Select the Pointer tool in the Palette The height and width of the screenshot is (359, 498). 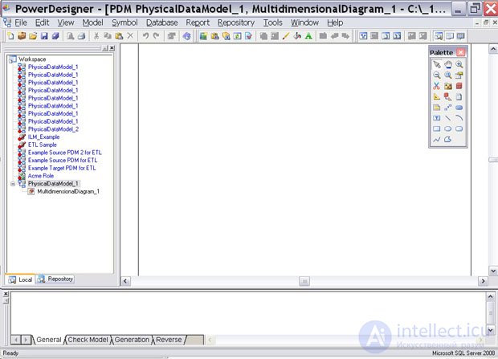(x=437, y=64)
